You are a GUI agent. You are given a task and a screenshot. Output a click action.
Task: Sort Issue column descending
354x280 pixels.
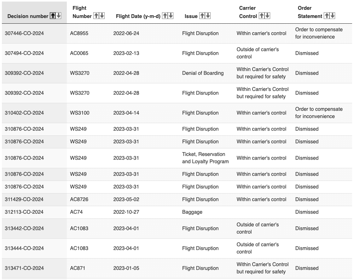coord(208,16)
